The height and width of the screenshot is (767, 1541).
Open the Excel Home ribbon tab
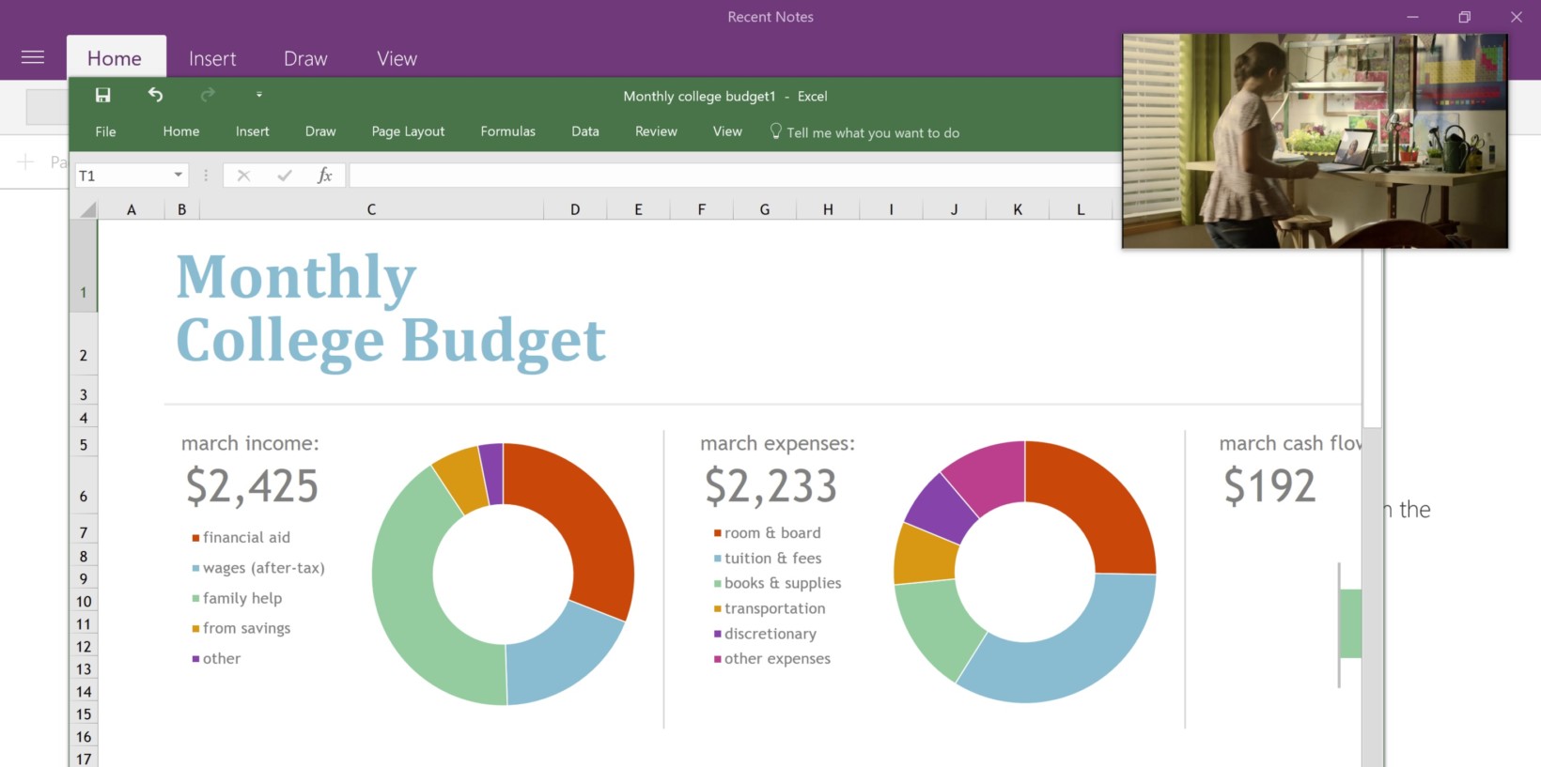click(181, 131)
